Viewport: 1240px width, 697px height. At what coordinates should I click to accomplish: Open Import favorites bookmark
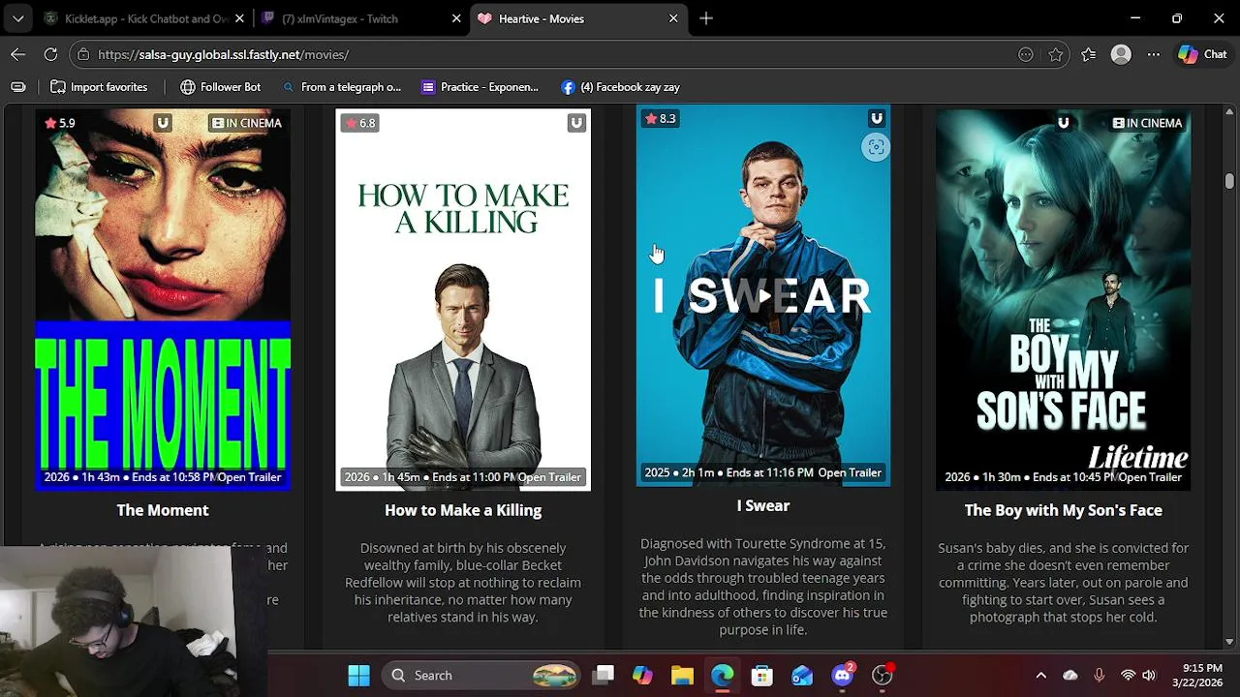pos(99,87)
